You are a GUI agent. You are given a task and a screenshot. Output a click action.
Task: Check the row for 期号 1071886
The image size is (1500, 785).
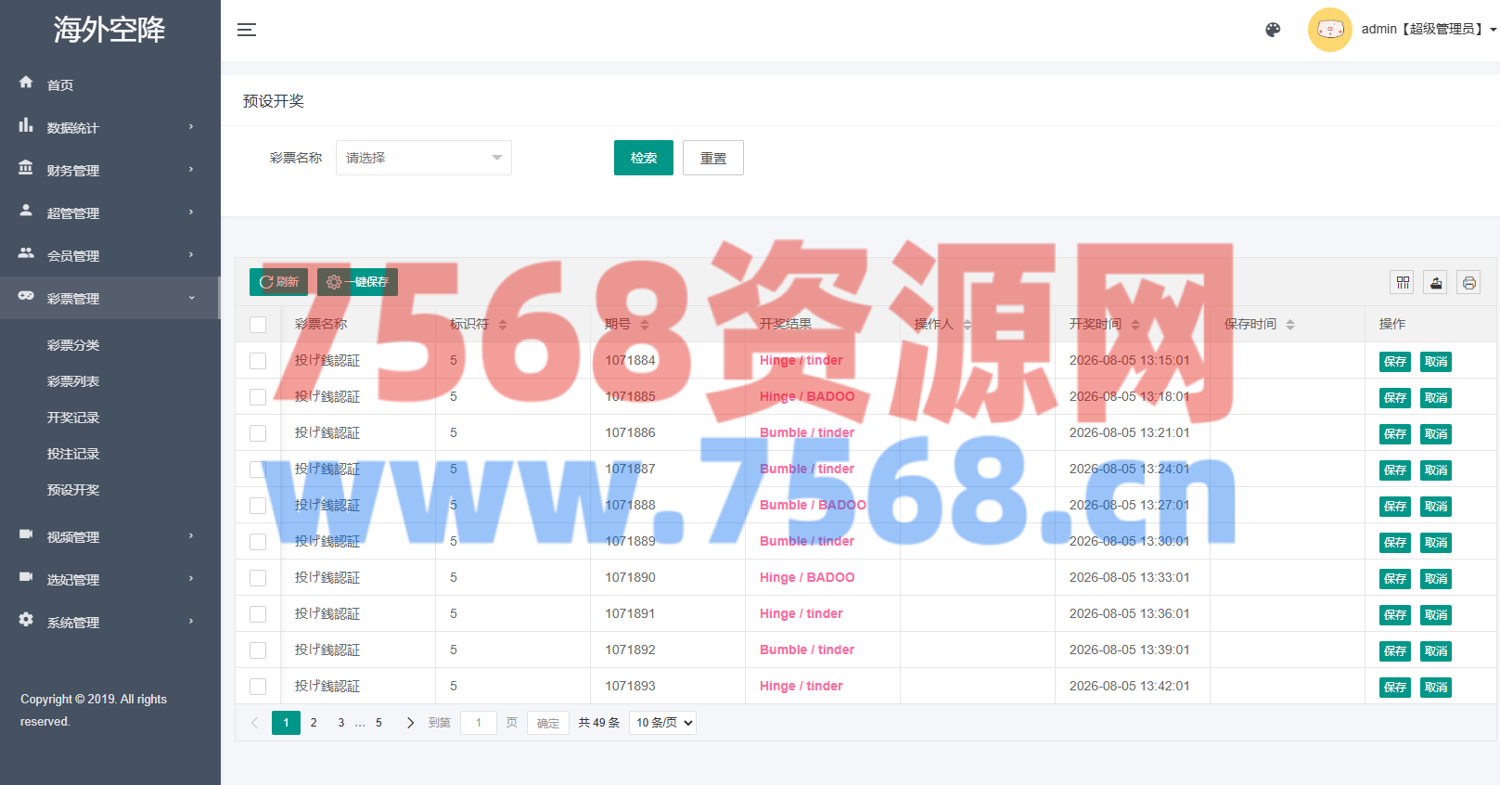(x=258, y=433)
